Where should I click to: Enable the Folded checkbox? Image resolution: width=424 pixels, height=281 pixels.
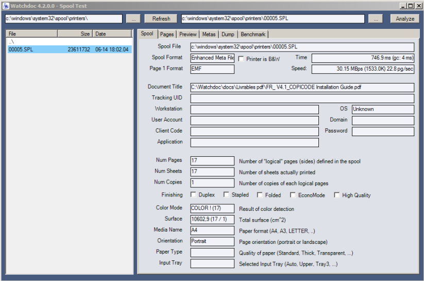click(260, 195)
